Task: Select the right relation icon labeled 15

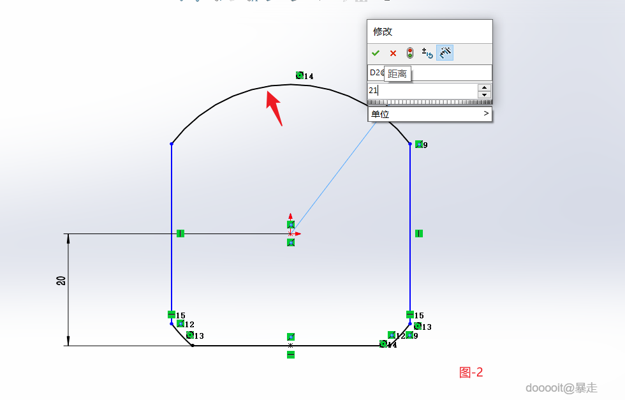Action: pyautogui.click(x=410, y=315)
